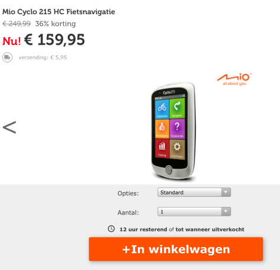Click the purple question mark tile

click(177, 129)
